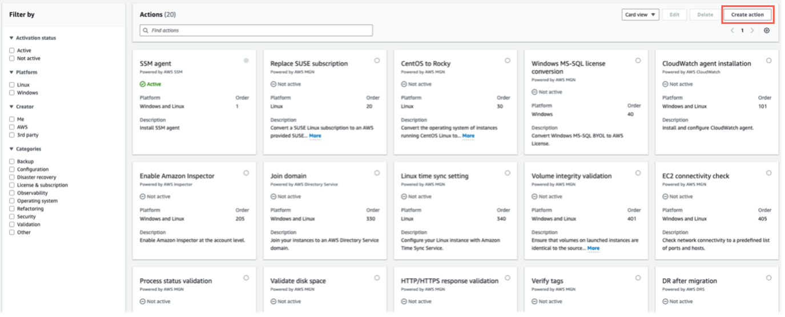This screenshot has width=785, height=317.
Task: Check the Backup category
Action: pyautogui.click(x=12, y=161)
